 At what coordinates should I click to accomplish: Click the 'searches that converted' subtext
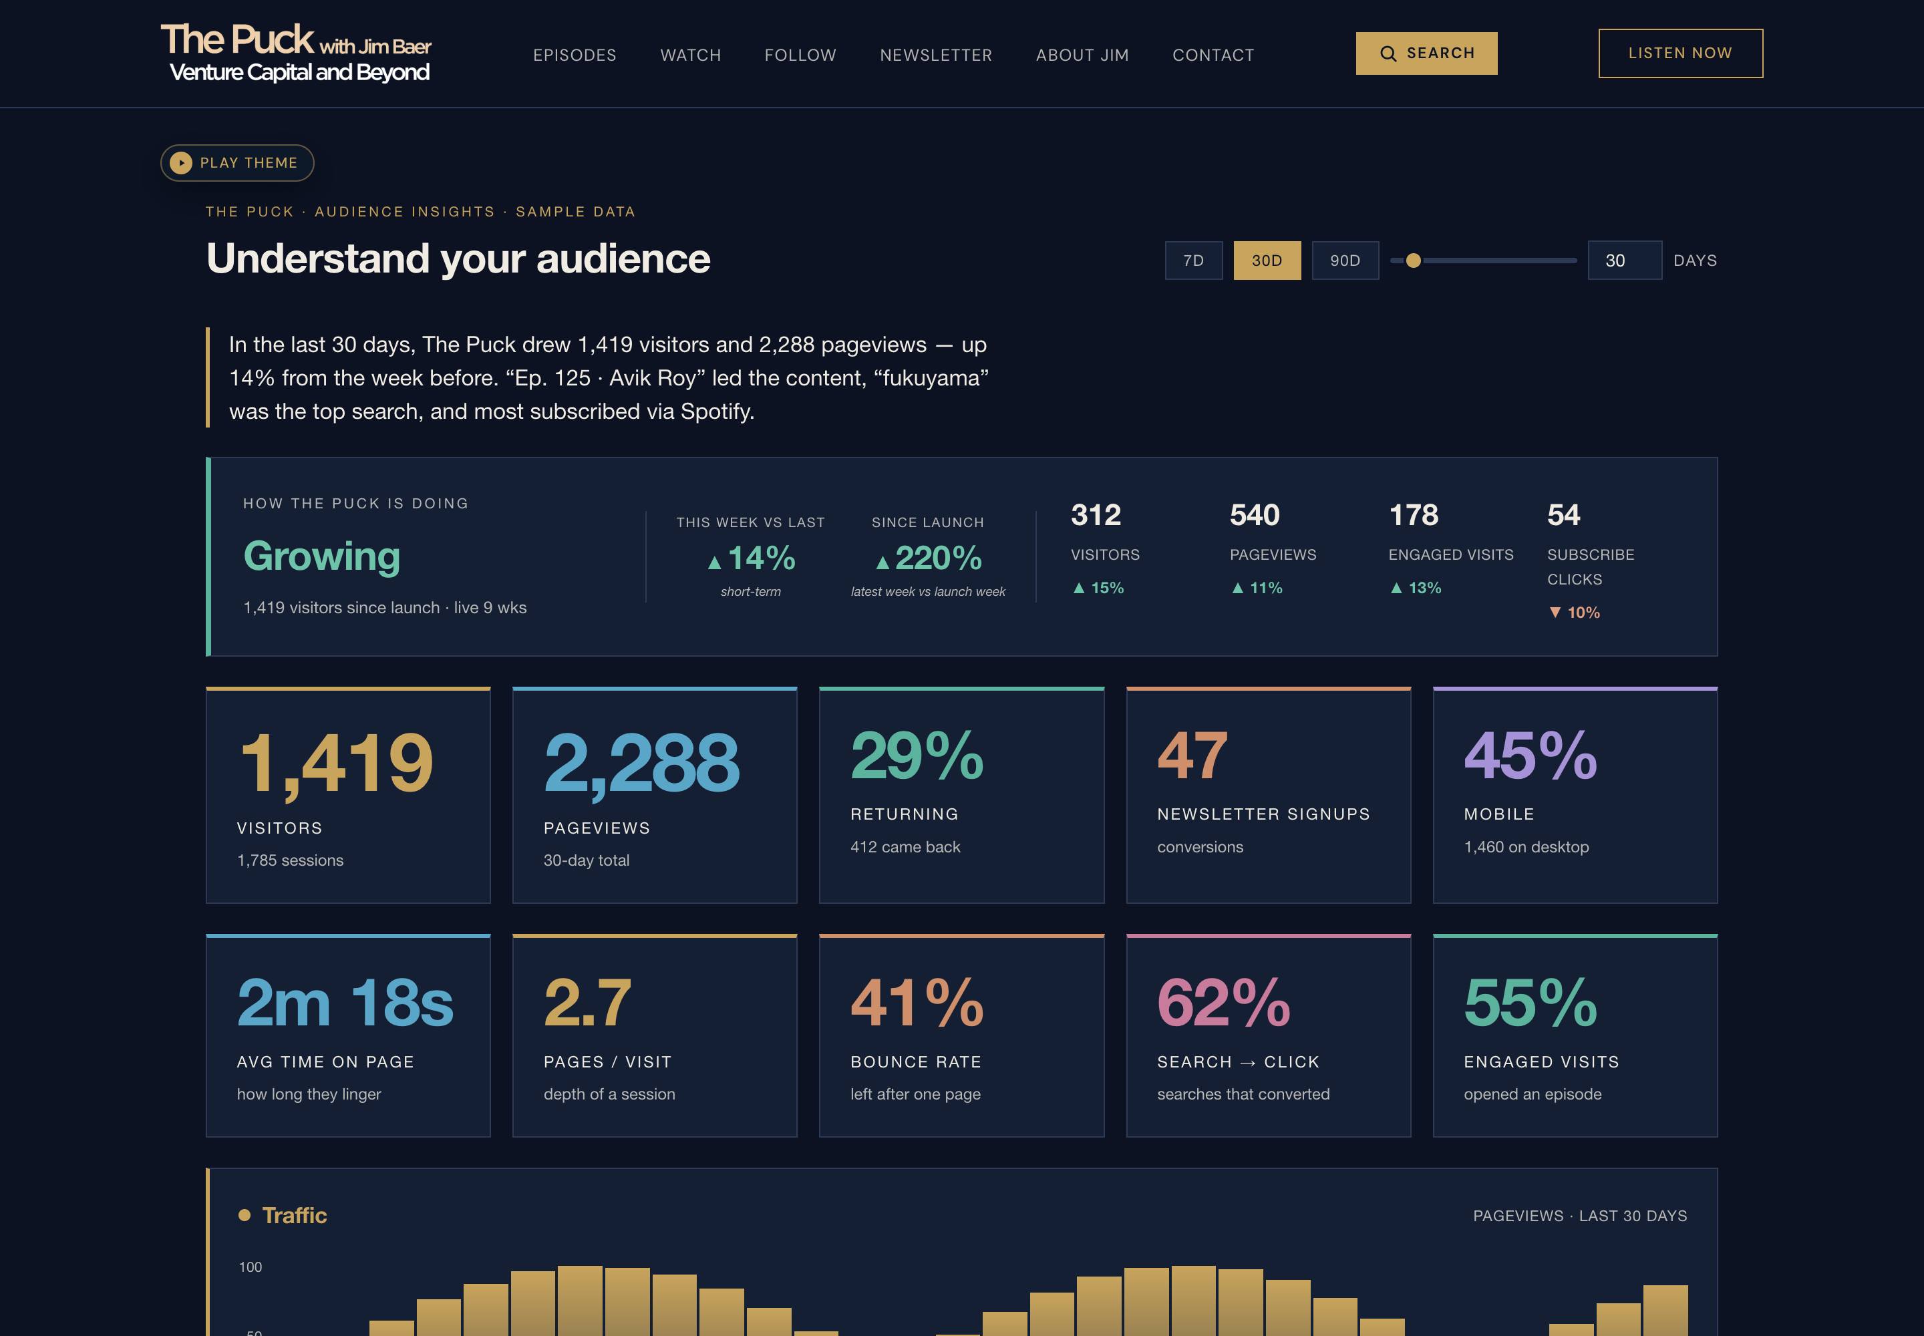tap(1243, 1094)
